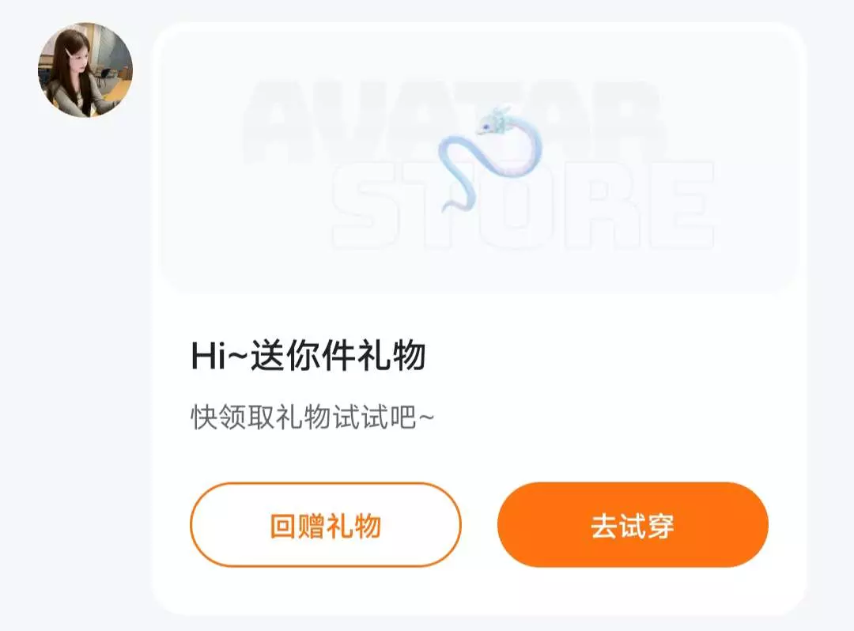Click the 试穿 characters on the orange button
Screen dimensions: 854x631
pyautogui.click(x=647, y=526)
